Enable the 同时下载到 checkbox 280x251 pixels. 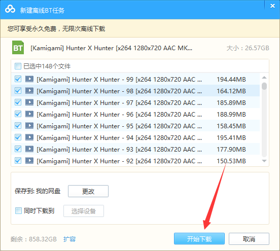(x=18, y=210)
